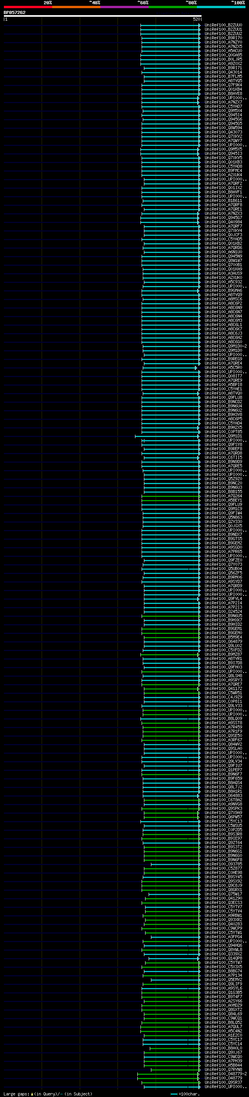This screenshot has width=249, height=1097.
Task: Select hit UniRef100_Q7F9K4
Action: tap(223, 85)
